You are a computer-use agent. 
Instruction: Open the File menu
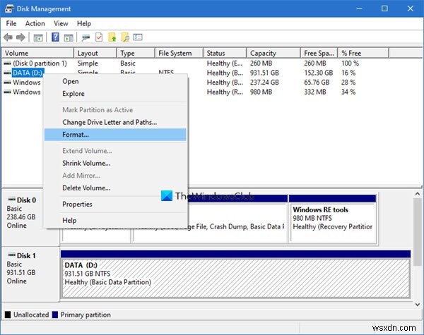coord(11,23)
